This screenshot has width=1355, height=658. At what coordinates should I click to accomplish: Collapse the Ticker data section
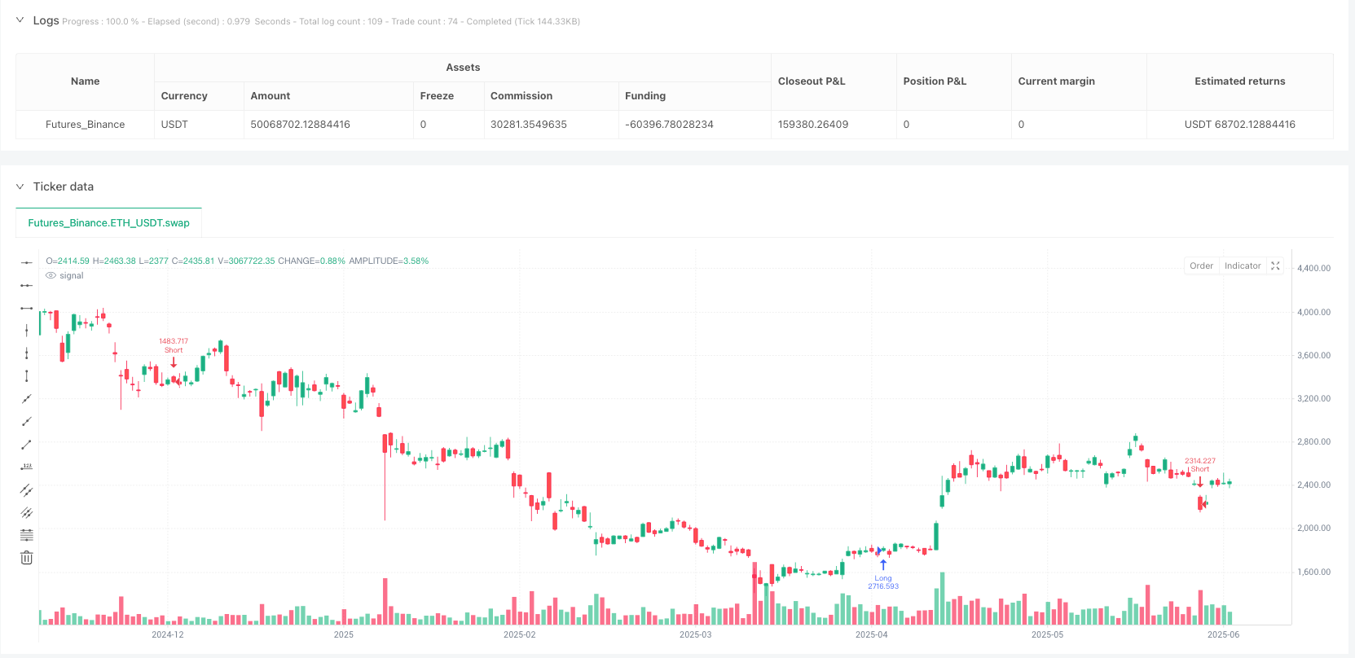tap(19, 186)
